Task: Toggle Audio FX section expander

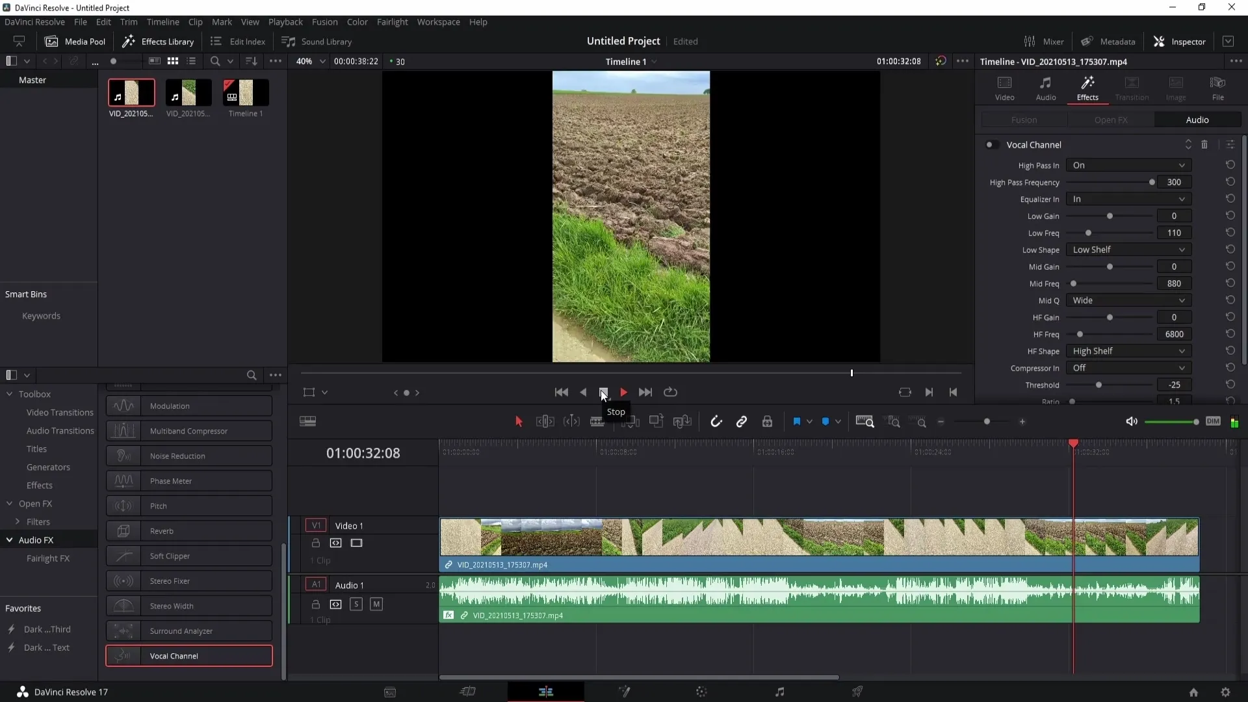Action: point(10,540)
